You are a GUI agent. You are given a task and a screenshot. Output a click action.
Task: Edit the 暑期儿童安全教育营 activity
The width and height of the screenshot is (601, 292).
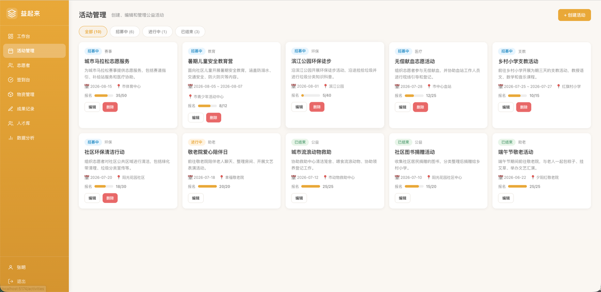[x=195, y=117]
